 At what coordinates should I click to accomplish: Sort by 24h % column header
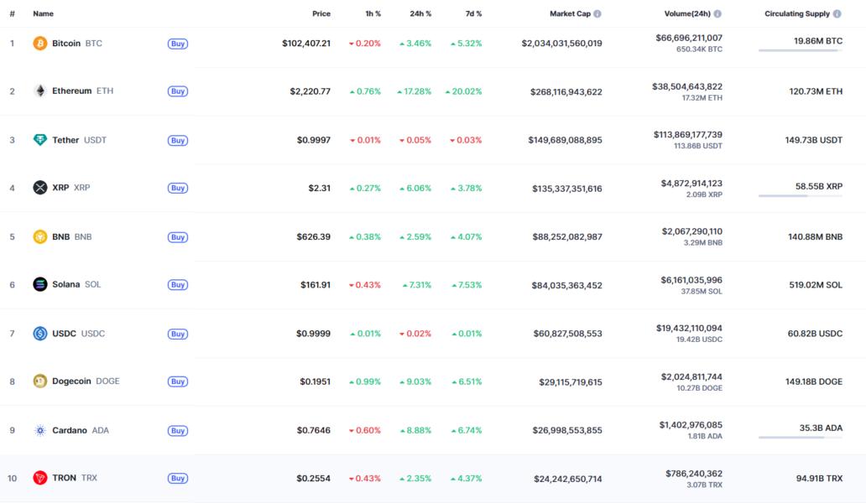point(420,14)
